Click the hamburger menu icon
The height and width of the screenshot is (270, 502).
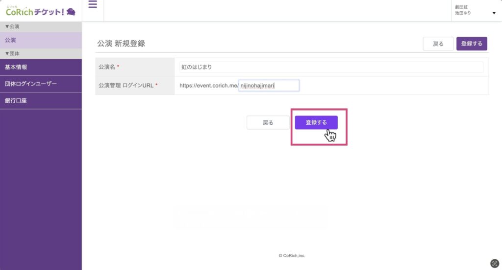coord(93,5)
